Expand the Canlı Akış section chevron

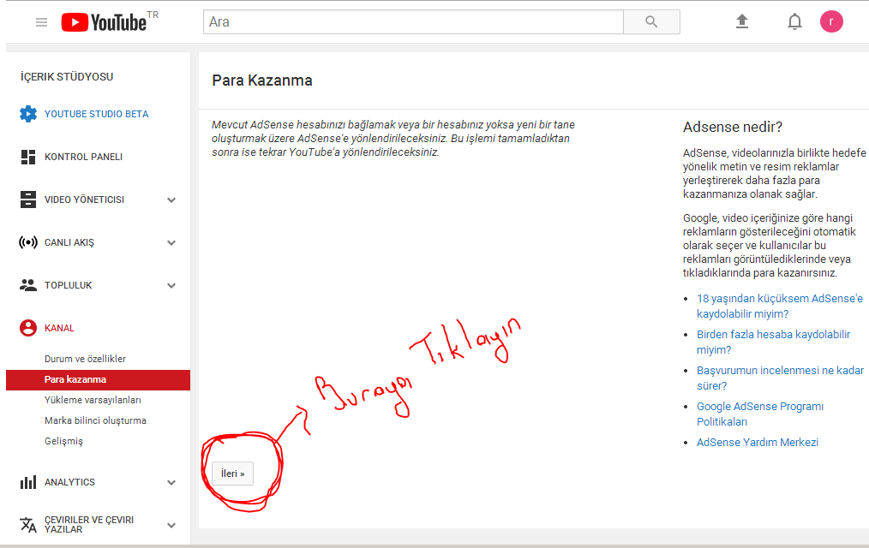click(x=171, y=242)
